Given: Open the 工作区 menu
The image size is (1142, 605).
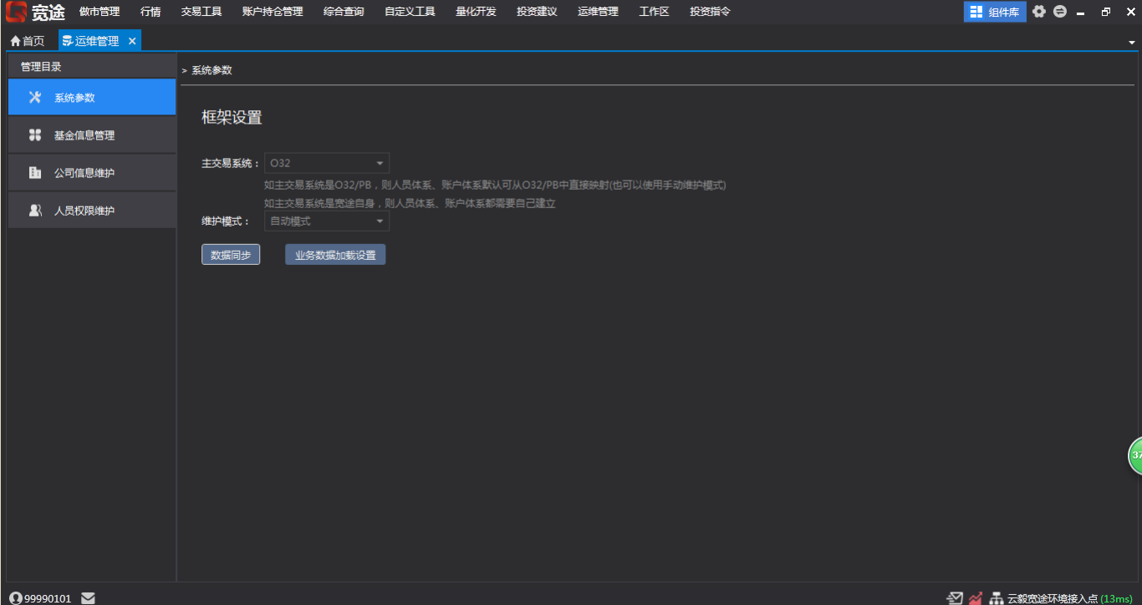Looking at the screenshot, I should pyautogui.click(x=654, y=12).
